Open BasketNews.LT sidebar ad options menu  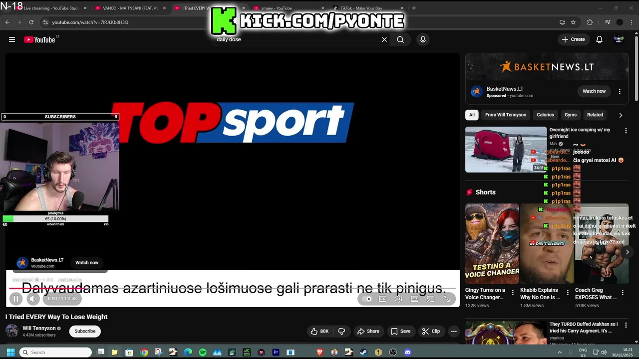tap(620, 91)
